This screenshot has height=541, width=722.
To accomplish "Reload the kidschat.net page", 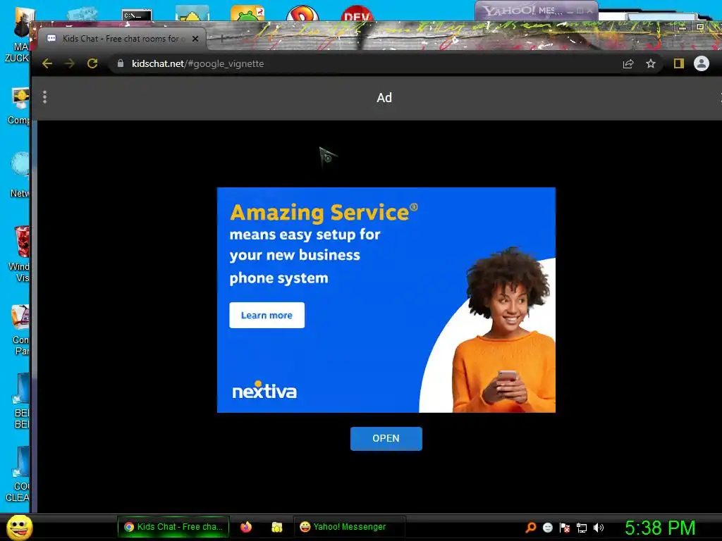I will 92,63.
